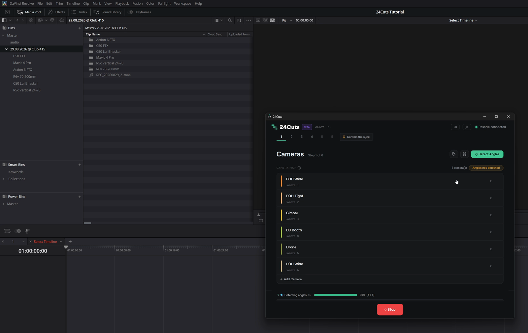
Task: Click the search magnifier in Media Pool
Action: (x=230, y=20)
